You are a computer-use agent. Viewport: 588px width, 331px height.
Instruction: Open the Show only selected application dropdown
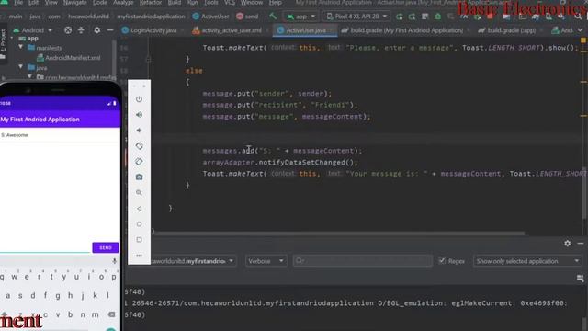click(527, 261)
